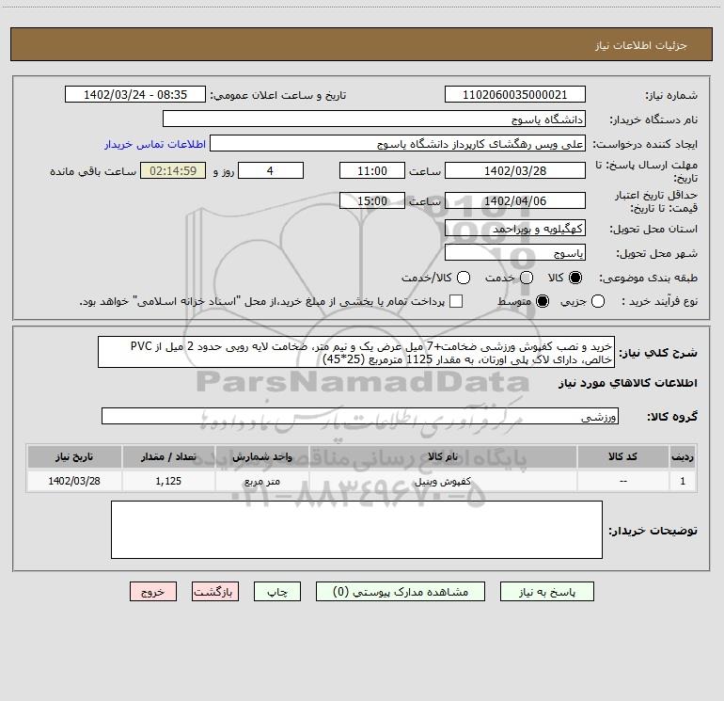Choose the جزیی purchase type radio
The image size is (724, 701).
point(598,301)
